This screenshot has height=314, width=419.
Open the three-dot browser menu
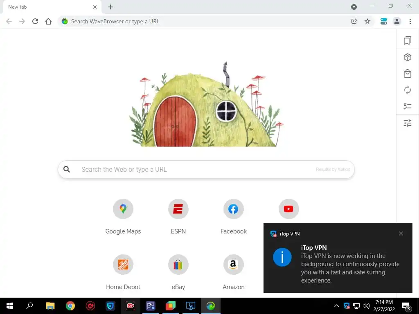click(410, 21)
